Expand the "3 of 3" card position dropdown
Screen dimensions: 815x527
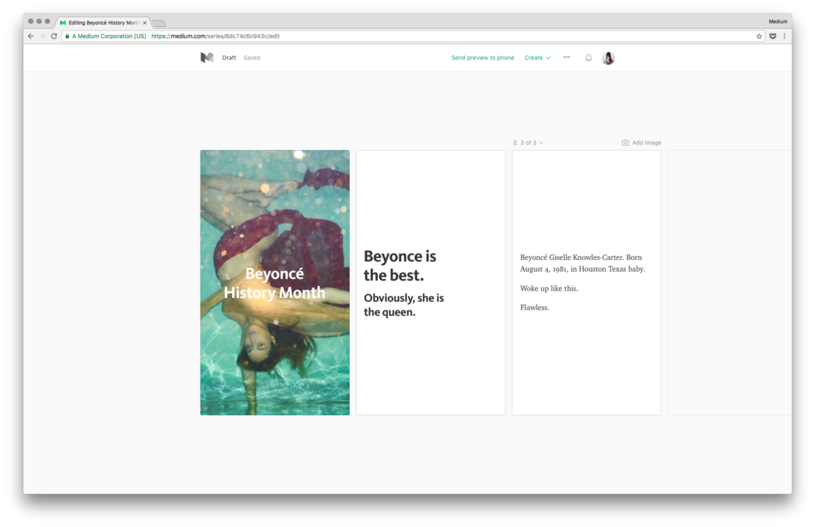[528, 143]
